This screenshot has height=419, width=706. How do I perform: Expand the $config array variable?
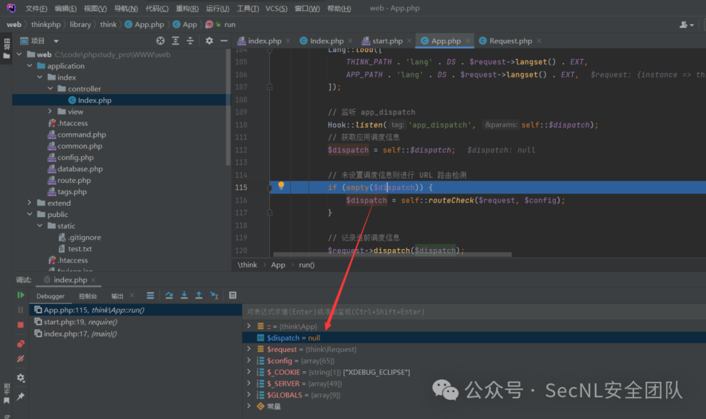pyautogui.click(x=248, y=360)
